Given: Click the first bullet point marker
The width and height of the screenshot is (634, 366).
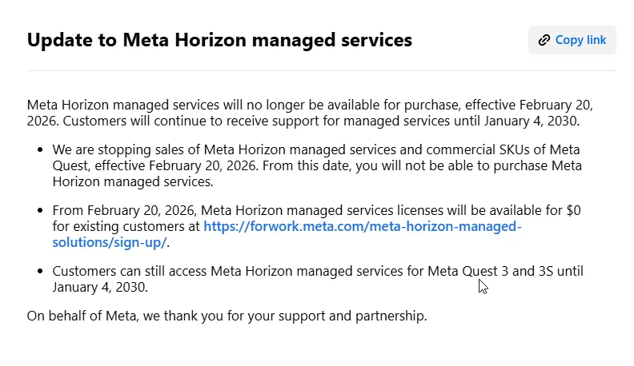Looking at the screenshot, I should [42, 149].
